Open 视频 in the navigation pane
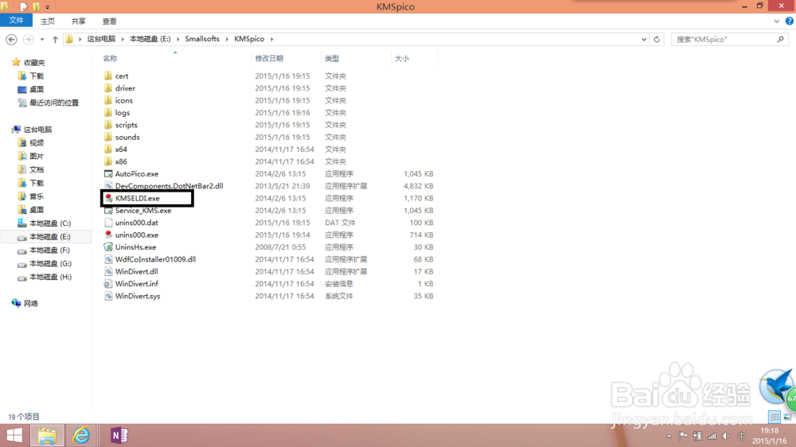Viewport: 796px width, 447px height. tap(37, 142)
